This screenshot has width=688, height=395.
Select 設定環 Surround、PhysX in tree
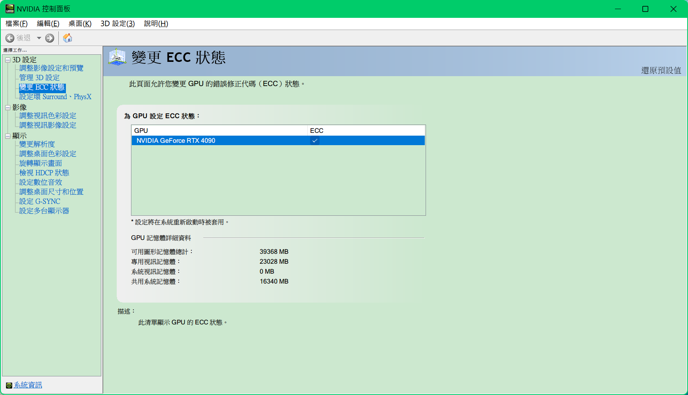tap(55, 97)
